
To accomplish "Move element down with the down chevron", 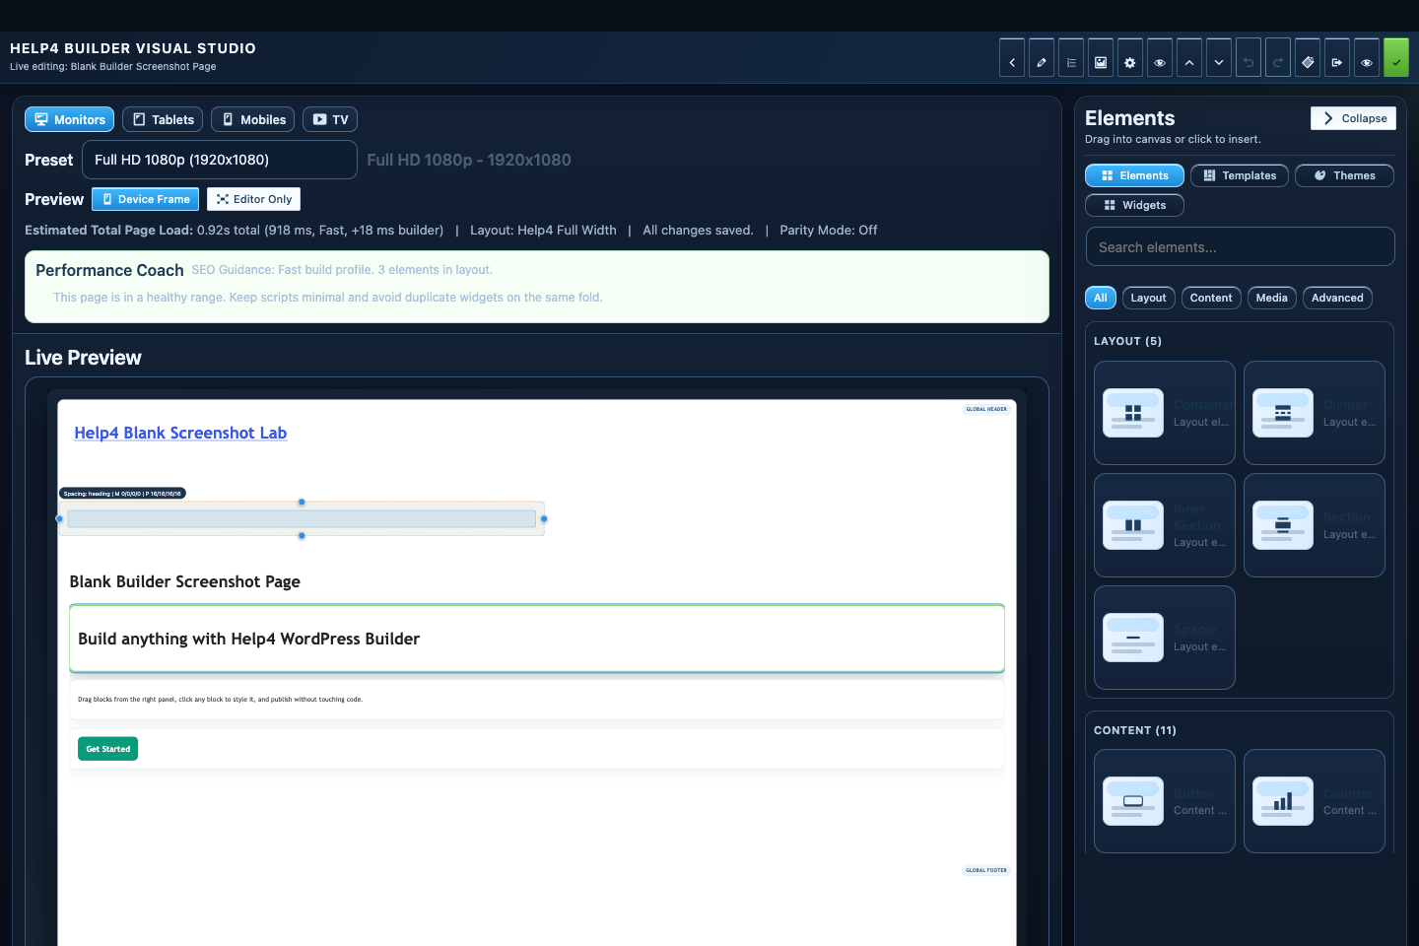I will [1219, 58].
